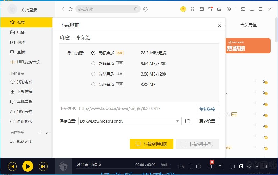Open the 会员专区 tab
The height and width of the screenshot is (175, 278).
tap(248, 25)
